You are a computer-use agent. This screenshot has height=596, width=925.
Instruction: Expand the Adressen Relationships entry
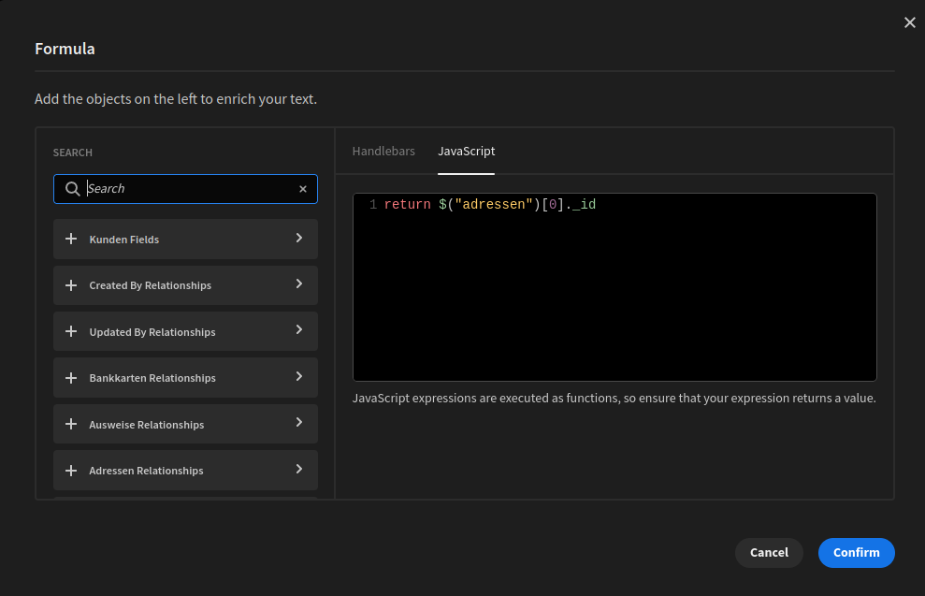(x=299, y=470)
